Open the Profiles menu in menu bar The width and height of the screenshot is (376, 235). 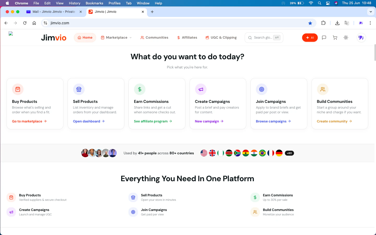point(114,3)
